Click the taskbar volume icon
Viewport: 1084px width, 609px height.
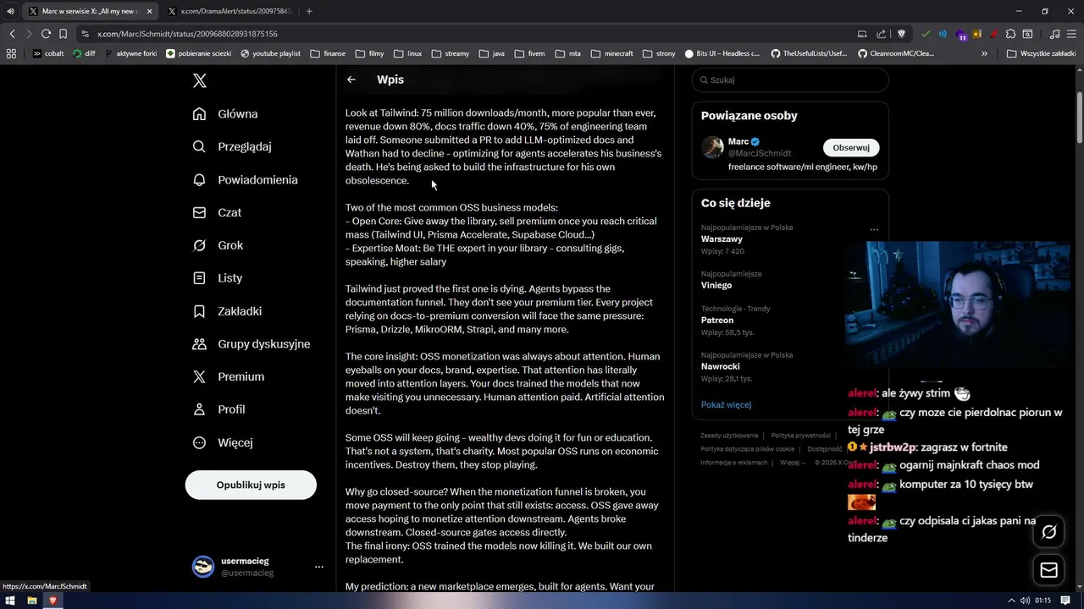tap(1026, 601)
